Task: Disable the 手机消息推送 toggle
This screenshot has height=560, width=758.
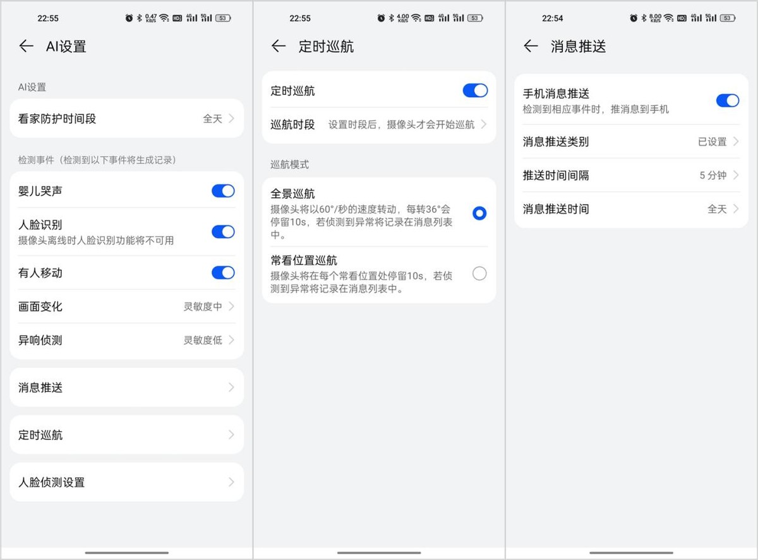Action: (x=727, y=100)
